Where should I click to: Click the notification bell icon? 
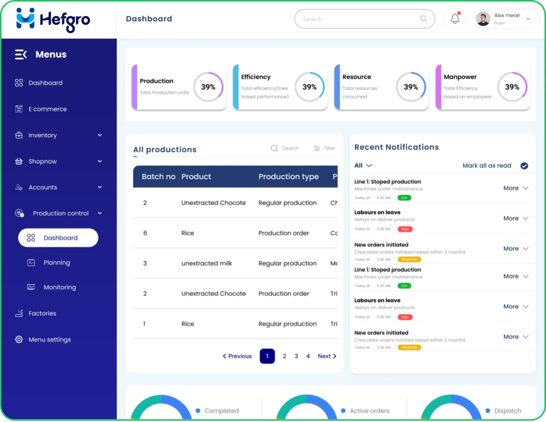[x=455, y=19]
